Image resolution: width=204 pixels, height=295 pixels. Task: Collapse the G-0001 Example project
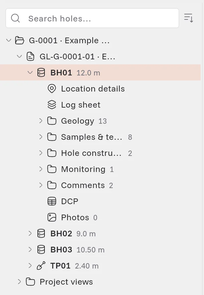click(x=9, y=40)
